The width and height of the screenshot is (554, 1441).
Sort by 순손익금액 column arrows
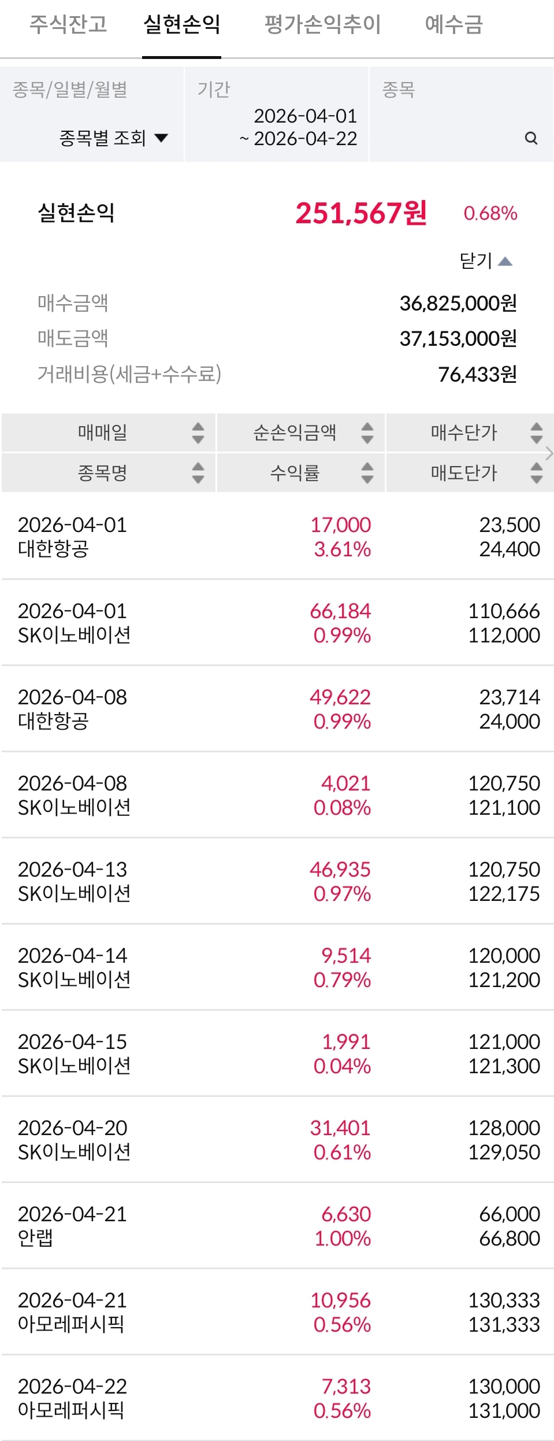pos(367,433)
